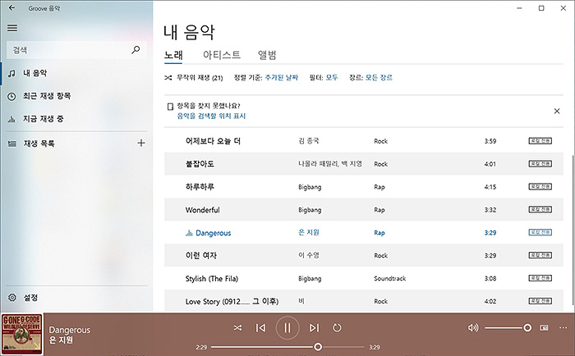Image resolution: width=575 pixels, height=356 pixels.
Task: Switch to the 노래 tab
Action: point(173,55)
